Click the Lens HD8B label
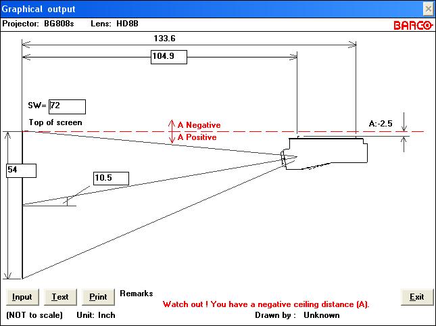 [x=114, y=24]
